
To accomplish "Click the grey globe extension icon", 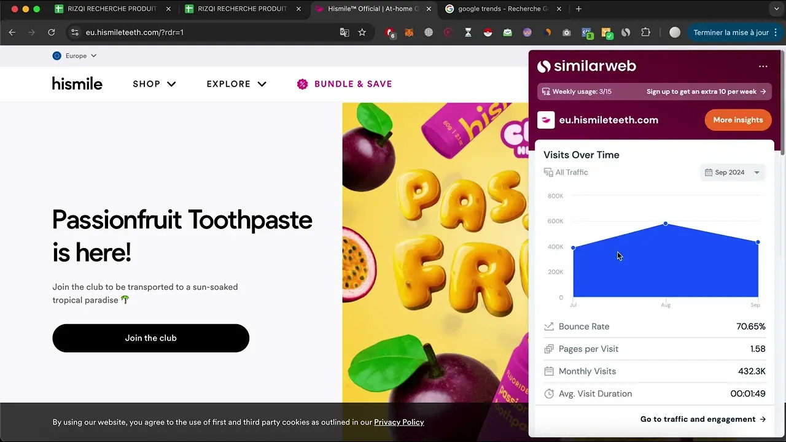I will pyautogui.click(x=429, y=33).
